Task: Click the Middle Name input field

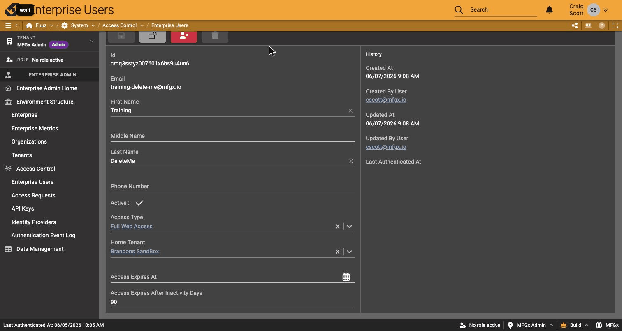Action: (x=233, y=136)
